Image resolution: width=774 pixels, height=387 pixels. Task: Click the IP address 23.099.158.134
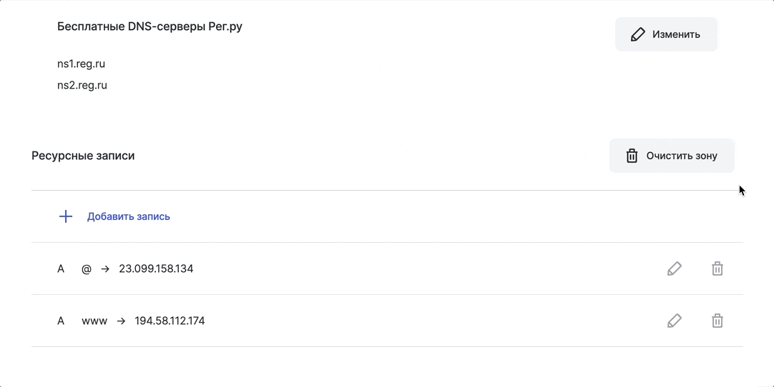coord(156,268)
